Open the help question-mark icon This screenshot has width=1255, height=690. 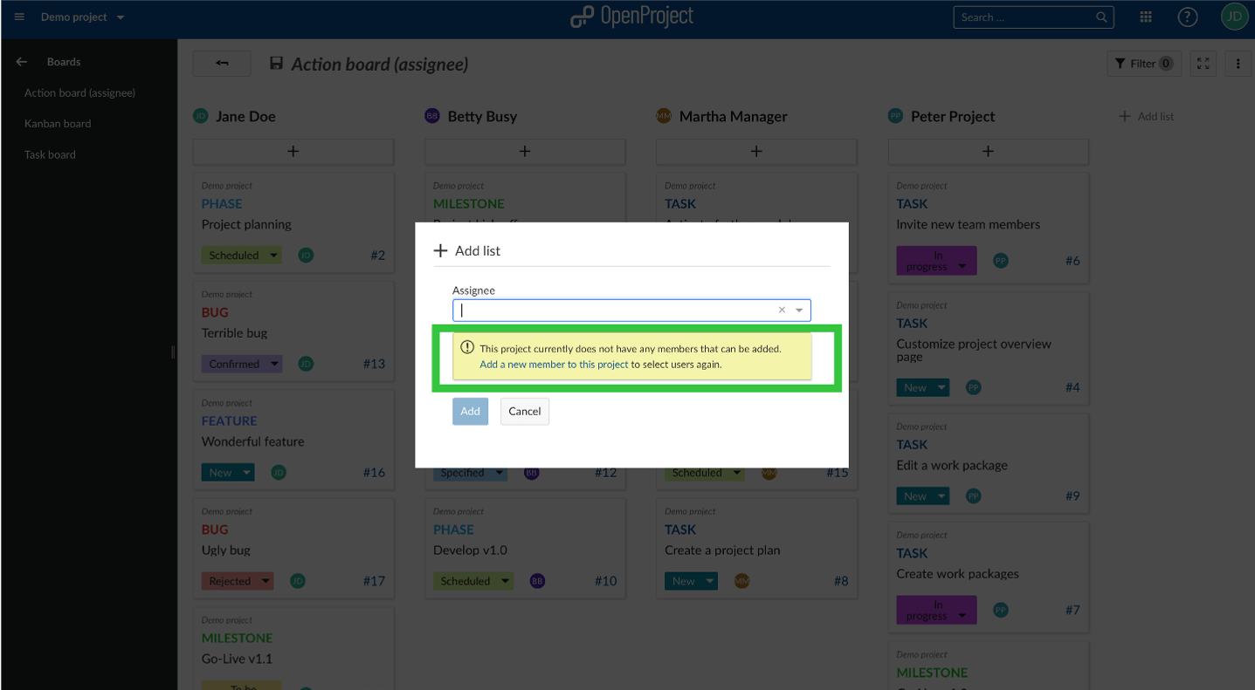(1187, 17)
